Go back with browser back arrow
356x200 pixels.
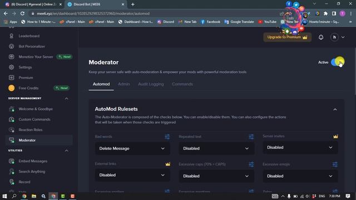coord(6,13)
